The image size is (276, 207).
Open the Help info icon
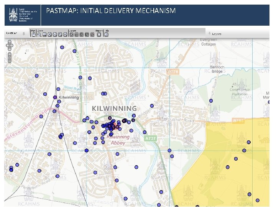[106, 34]
